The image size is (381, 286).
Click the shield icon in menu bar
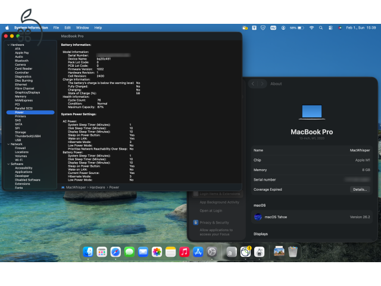263,28
